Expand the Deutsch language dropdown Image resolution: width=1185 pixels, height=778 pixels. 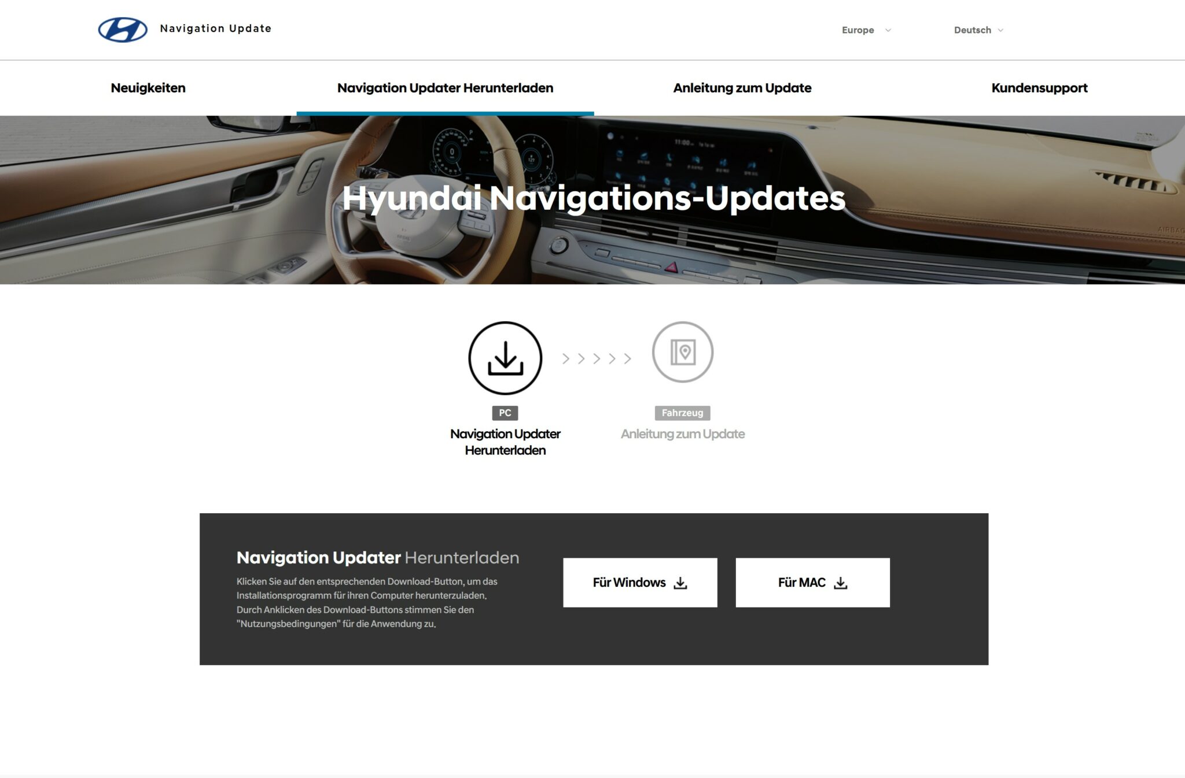pos(978,29)
